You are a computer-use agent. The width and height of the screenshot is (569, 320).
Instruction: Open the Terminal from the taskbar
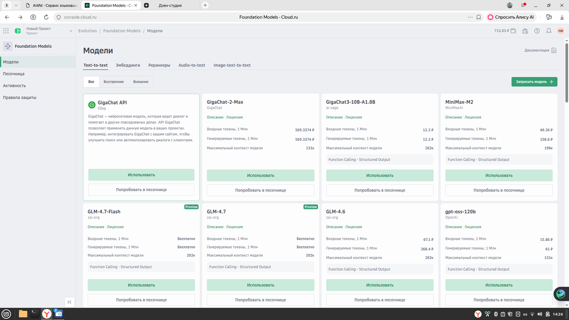pyautogui.click(x=35, y=314)
